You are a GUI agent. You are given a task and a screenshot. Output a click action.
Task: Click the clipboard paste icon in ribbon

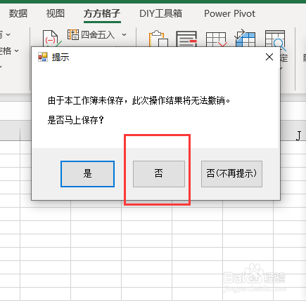point(158,39)
